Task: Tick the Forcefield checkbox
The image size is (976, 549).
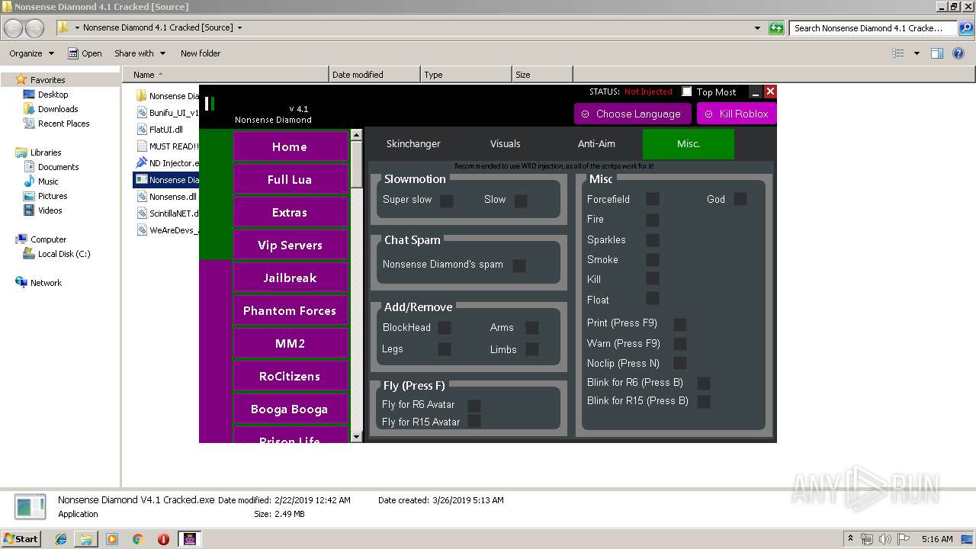Action: click(x=653, y=199)
